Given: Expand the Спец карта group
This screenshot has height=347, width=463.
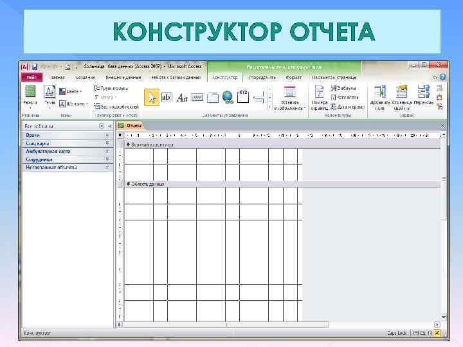Looking at the screenshot, I should click(68, 143).
